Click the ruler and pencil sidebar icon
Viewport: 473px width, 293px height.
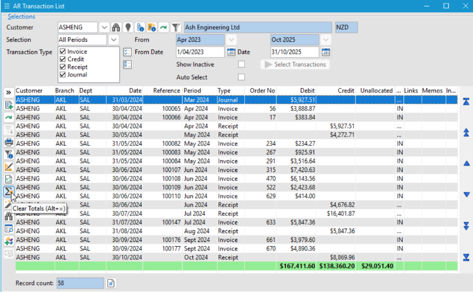click(x=9, y=167)
